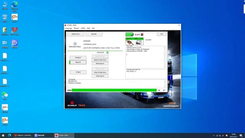245x138 pixels.
Task: Open This PC desktop icon
Action: click(5, 5)
